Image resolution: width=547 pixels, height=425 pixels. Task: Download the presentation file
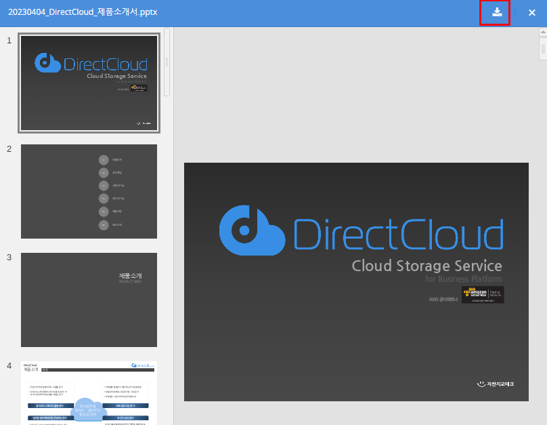pos(497,12)
